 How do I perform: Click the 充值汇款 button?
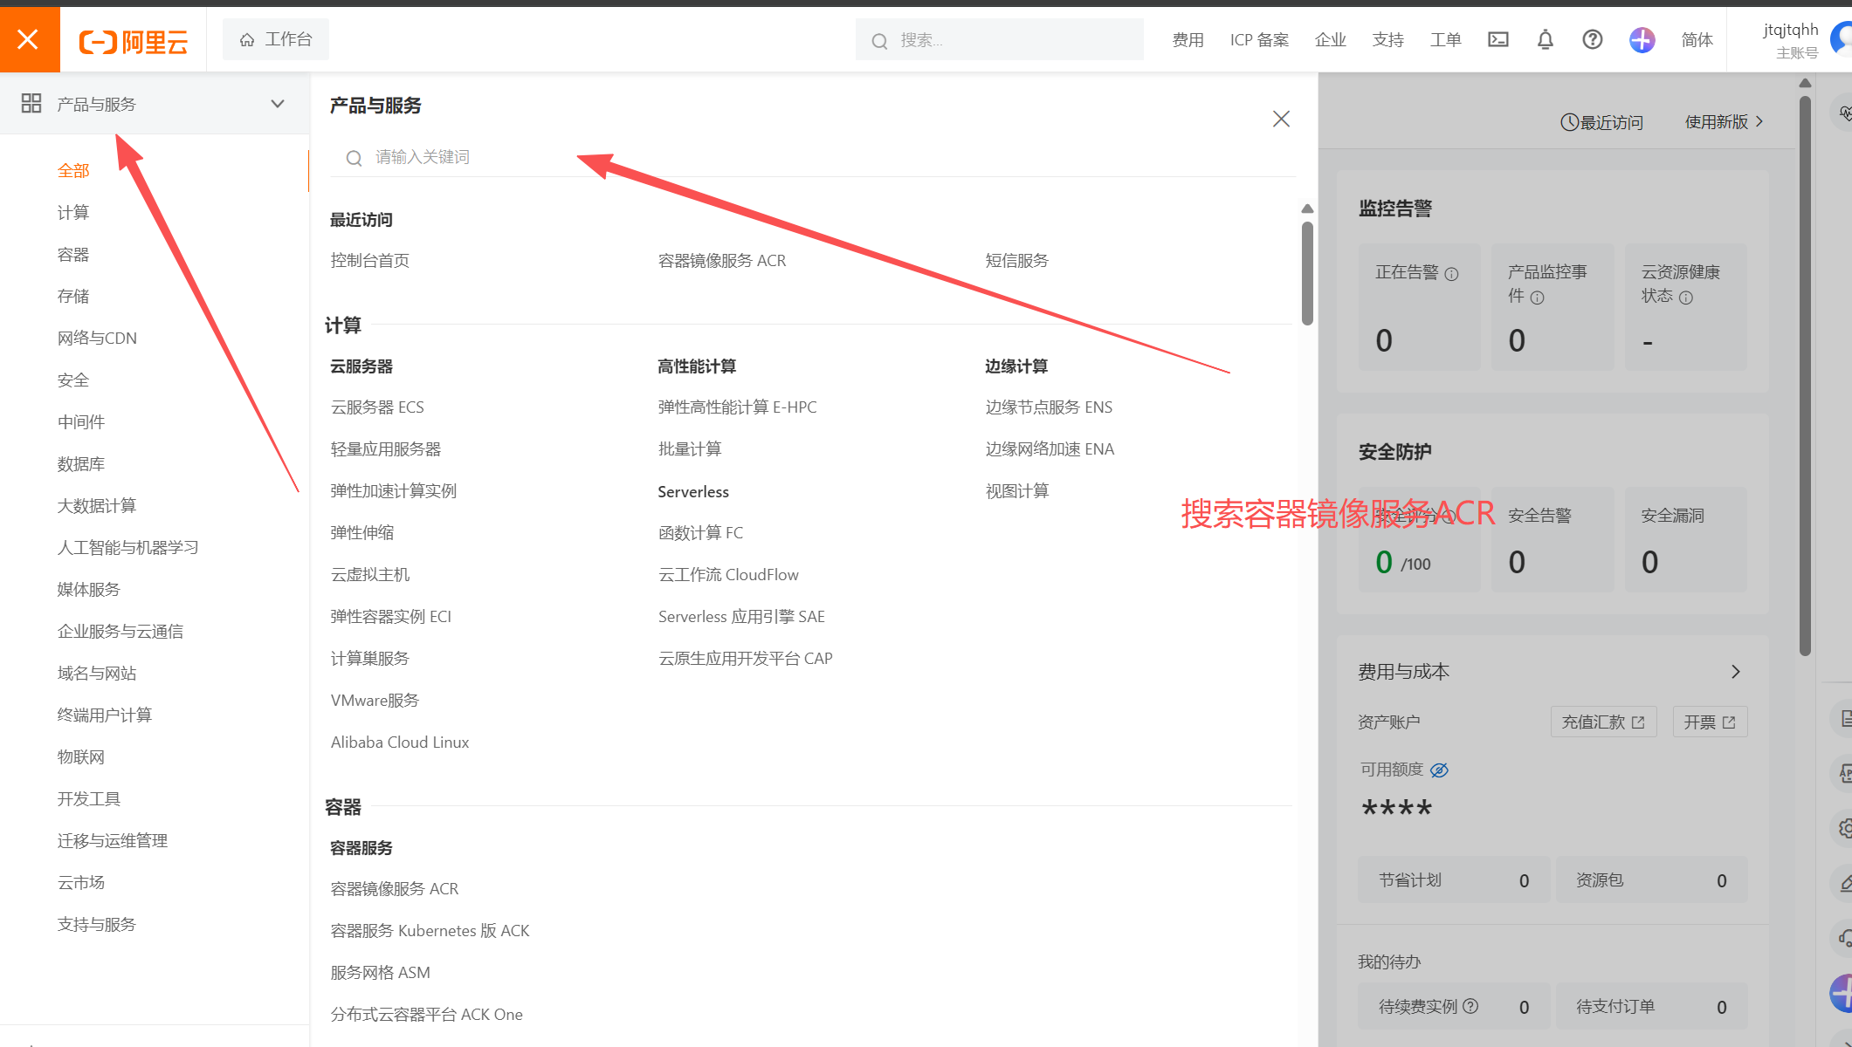(1603, 722)
